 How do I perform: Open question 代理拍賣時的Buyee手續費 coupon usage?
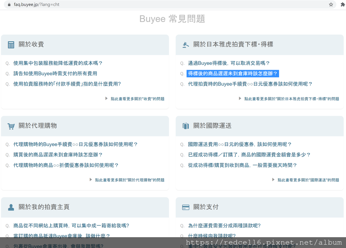tap(250, 84)
